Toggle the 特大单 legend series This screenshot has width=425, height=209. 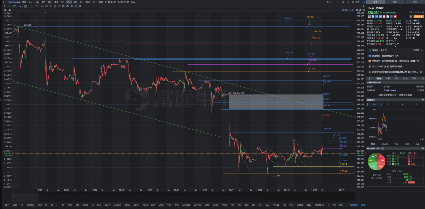point(384,144)
